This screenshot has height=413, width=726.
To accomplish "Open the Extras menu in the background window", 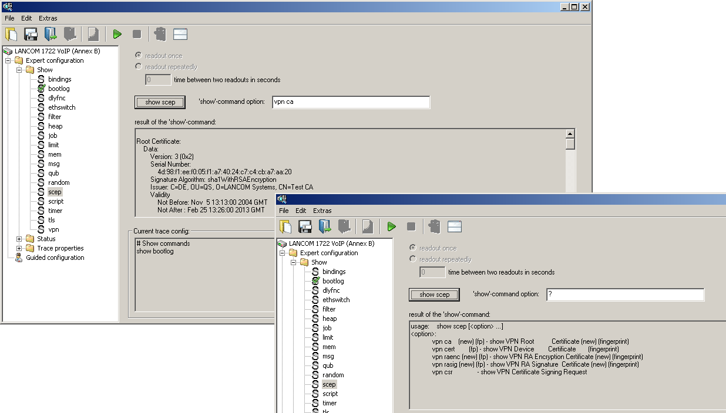I will [x=48, y=18].
